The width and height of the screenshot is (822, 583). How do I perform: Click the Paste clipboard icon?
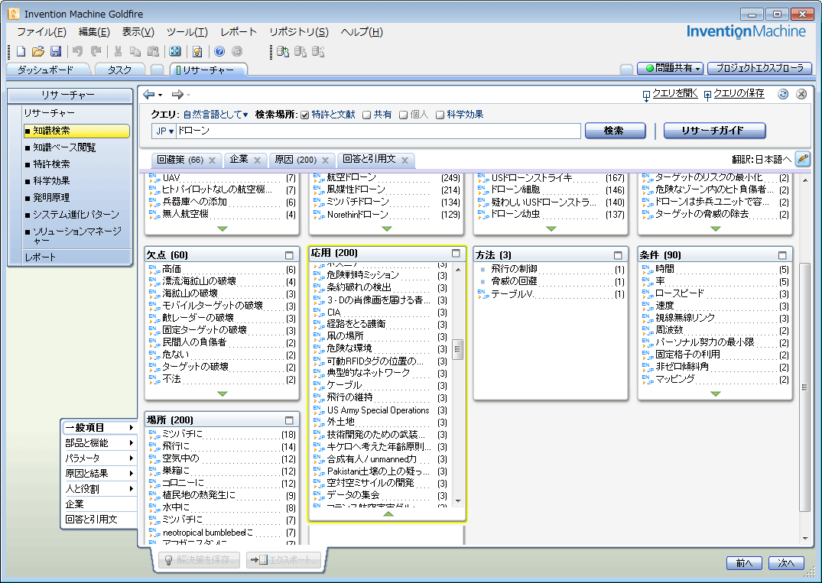point(153,51)
